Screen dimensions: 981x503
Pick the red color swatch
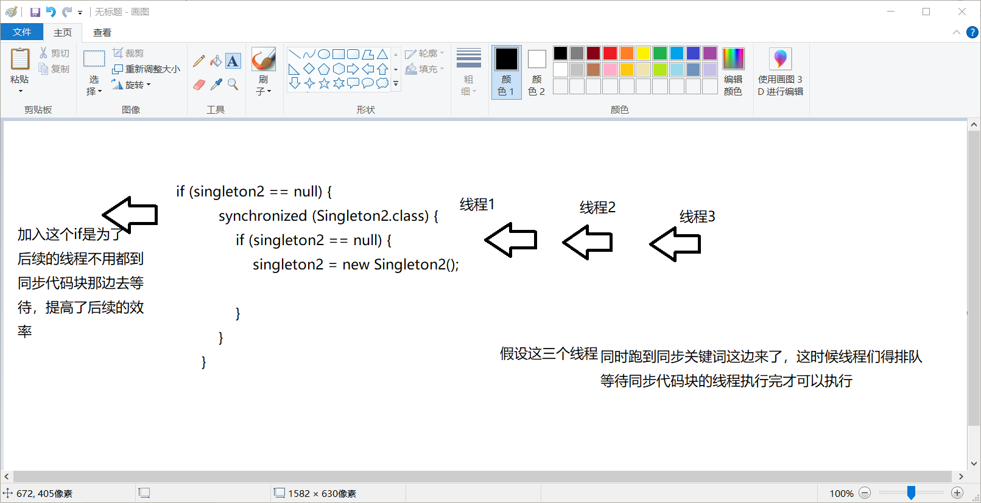tap(610, 54)
